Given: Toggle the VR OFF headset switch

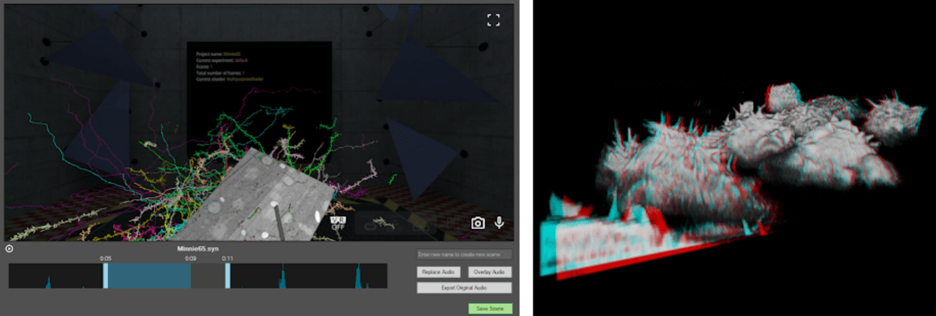Looking at the screenshot, I should coord(338,223).
